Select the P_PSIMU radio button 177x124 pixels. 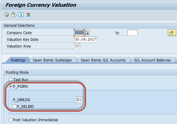[10, 87]
